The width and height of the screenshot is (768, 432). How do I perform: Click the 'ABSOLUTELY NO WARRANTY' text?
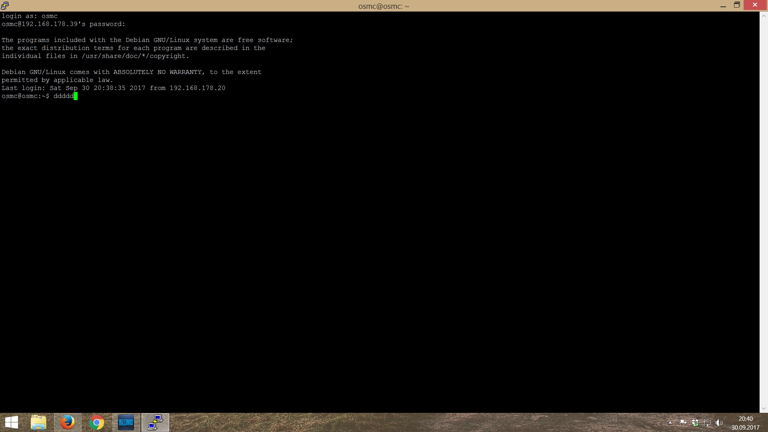pyautogui.click(x=158, y=72)
